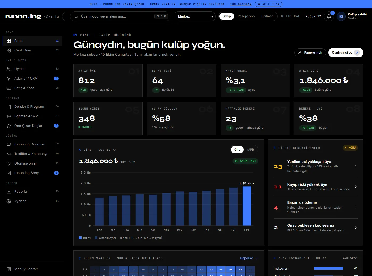The height and width of the screenshot is (276, 372).
Task: Switch to AÇIK TEMA light theme
Action: 268,4
